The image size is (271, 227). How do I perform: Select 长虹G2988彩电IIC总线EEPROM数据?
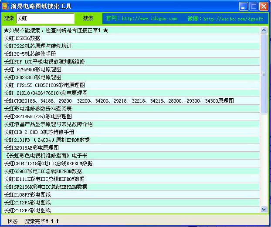(131, 171)
